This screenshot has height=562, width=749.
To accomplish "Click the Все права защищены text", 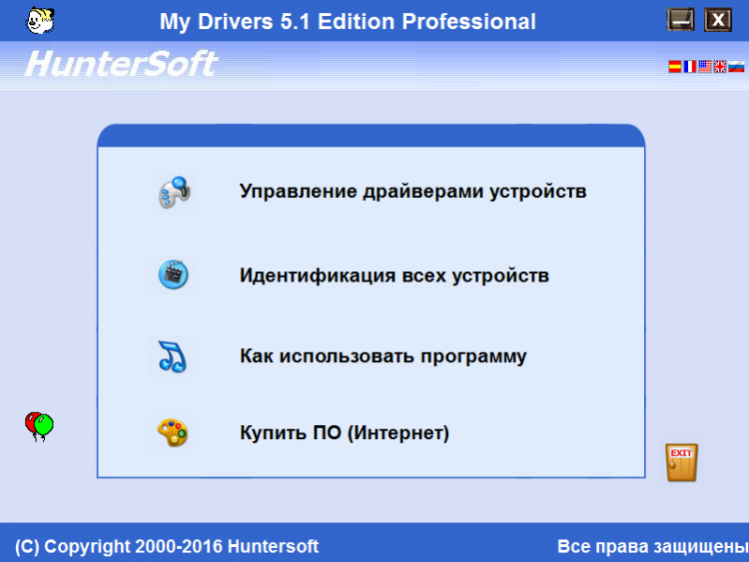I will (653, 547).
